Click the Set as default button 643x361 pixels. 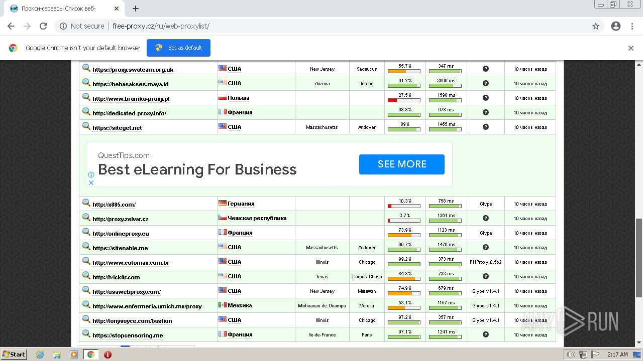coord(178,48)
